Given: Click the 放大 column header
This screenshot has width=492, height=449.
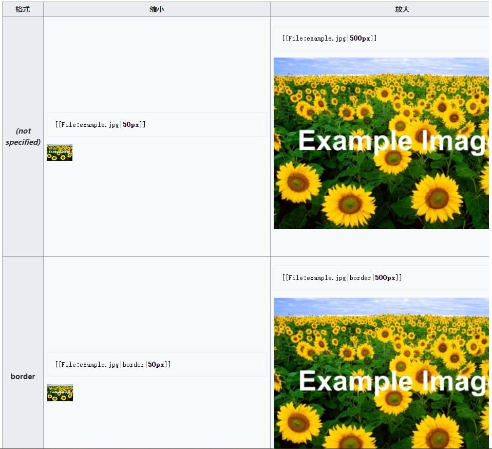Looking at the screenshot, I should [402, 9].
